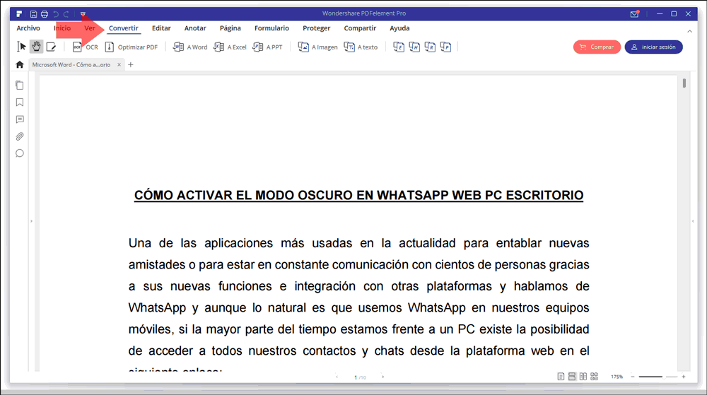This screenshot has width=707, height=395.
Task: Click the Iniciar sesión button
Action: coord(653,47)
